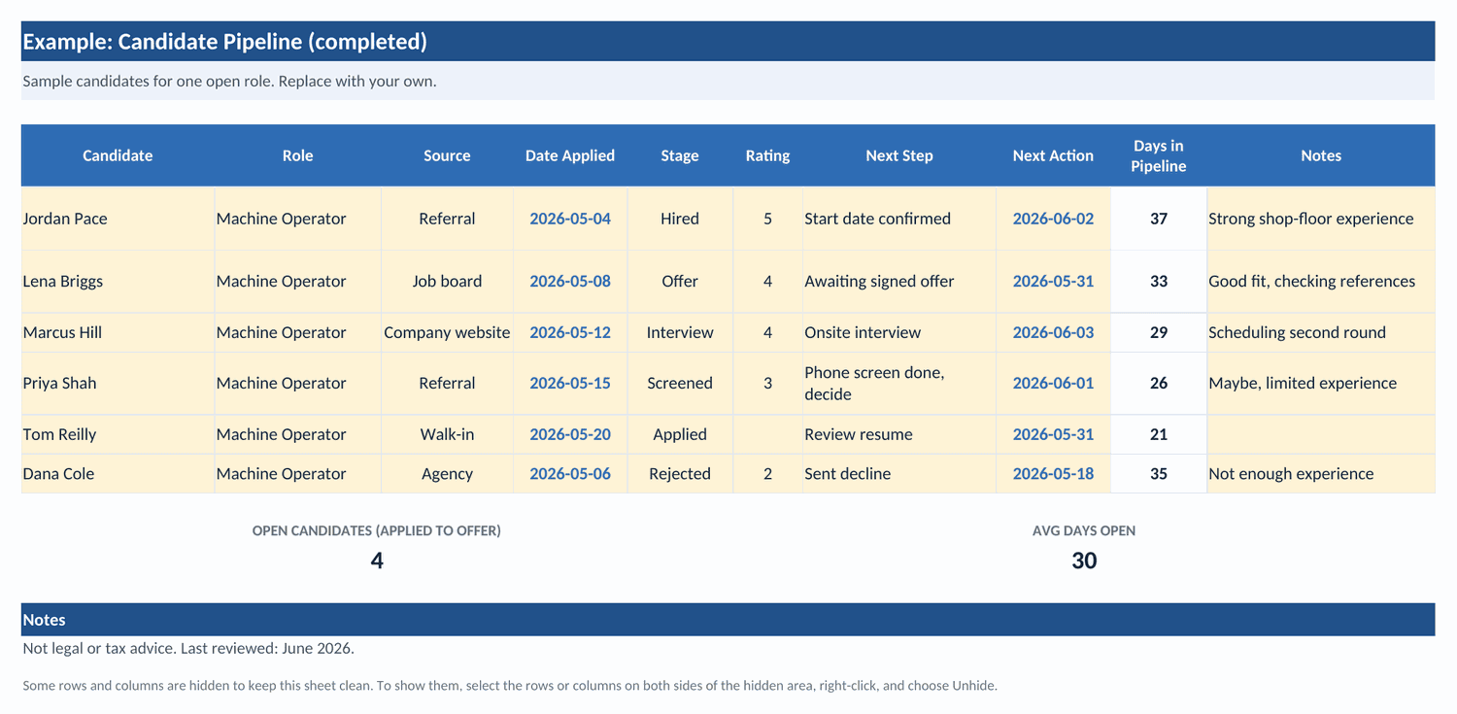The width and height of the screenshot is (1457, 714).
Task: Click Jordan Pace's rating of 5
Action: click(767, 219)
